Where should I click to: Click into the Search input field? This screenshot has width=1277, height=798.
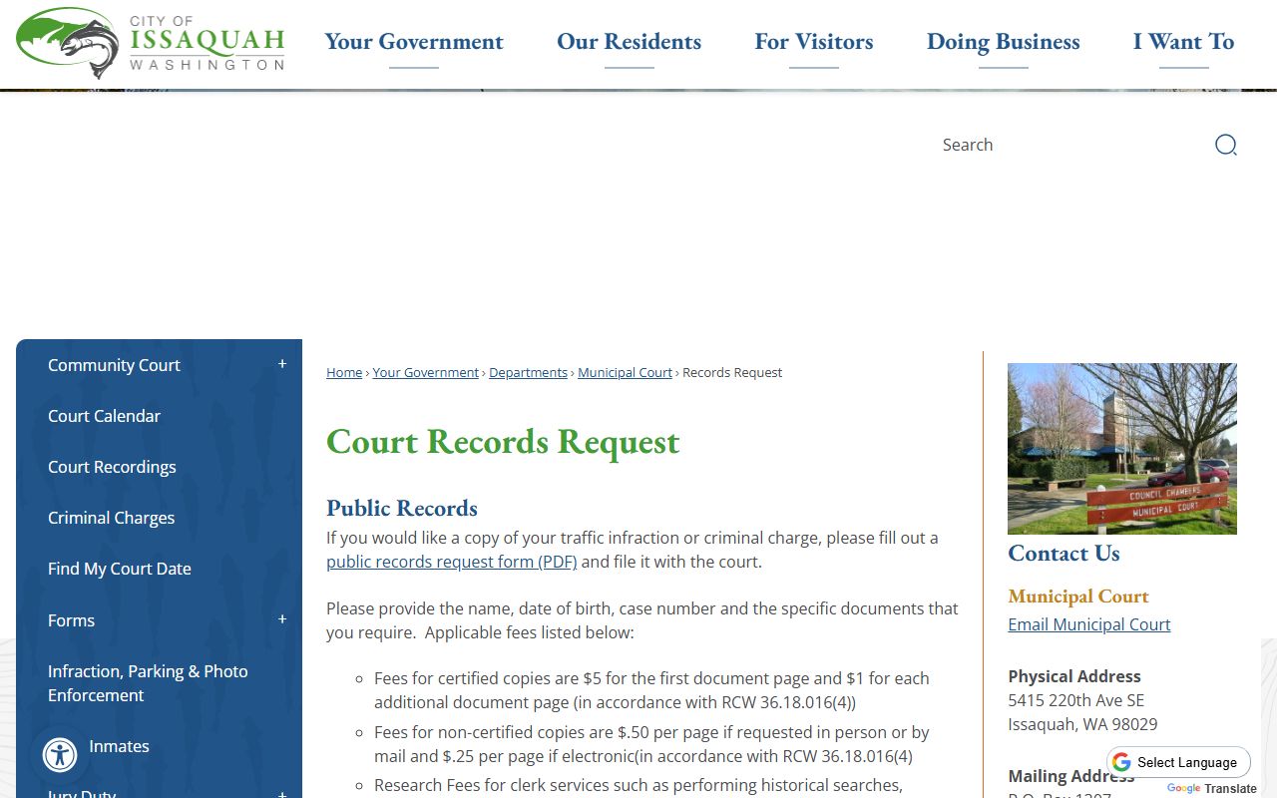[1067, 145]
